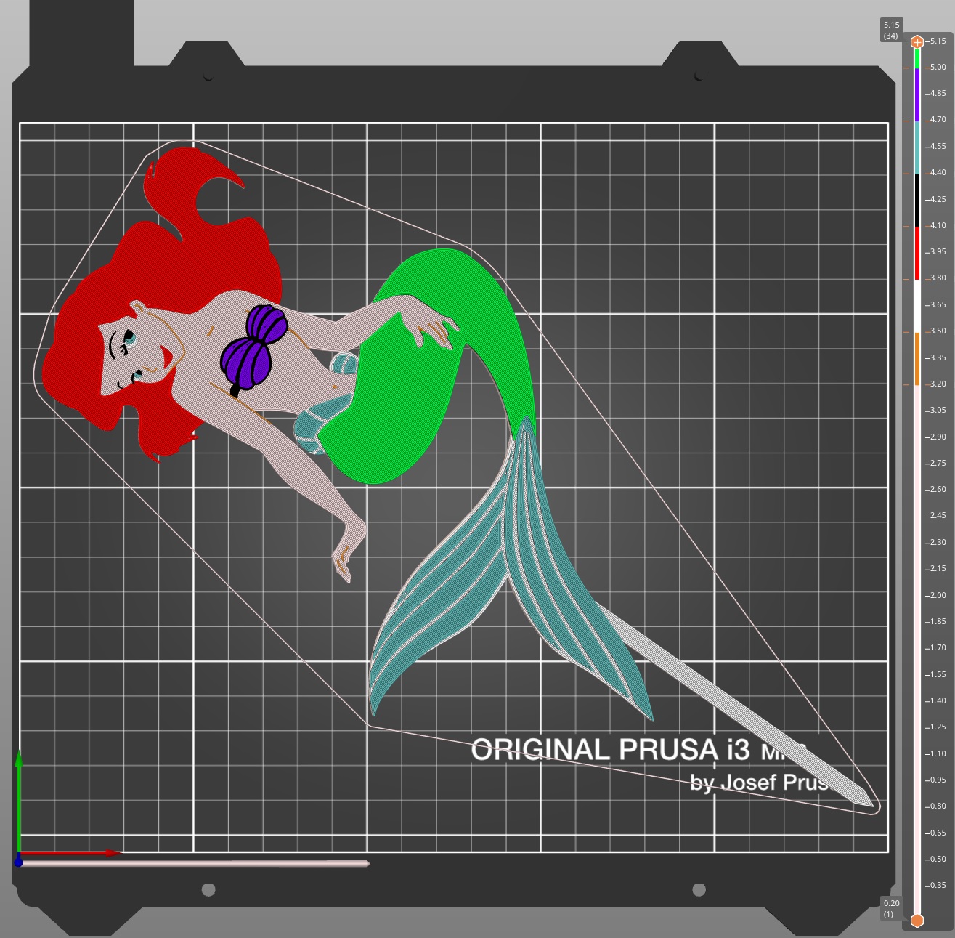955x938 pixels.
Task: Click the 3.65 height label on the ruler
Action: click(x=938, y=304)
